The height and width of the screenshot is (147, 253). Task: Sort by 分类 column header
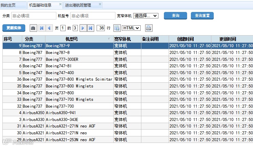33,39
